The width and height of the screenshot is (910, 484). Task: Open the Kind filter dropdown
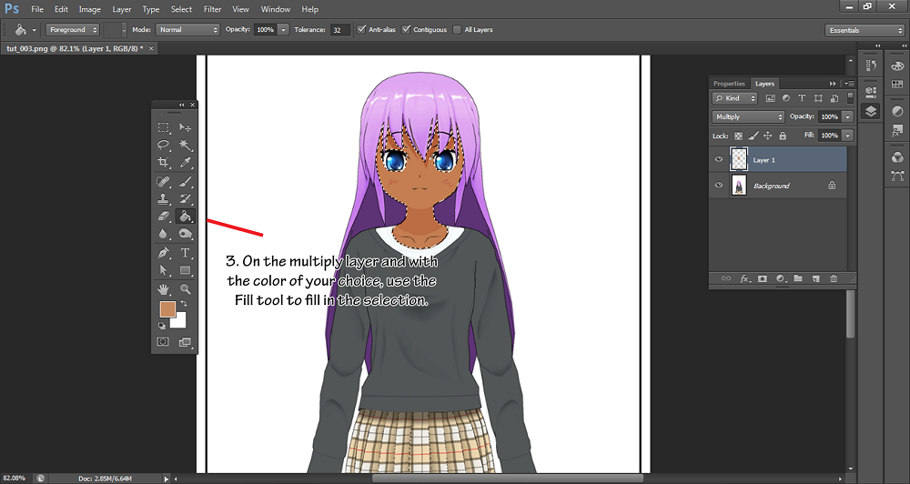pos(734,98)
